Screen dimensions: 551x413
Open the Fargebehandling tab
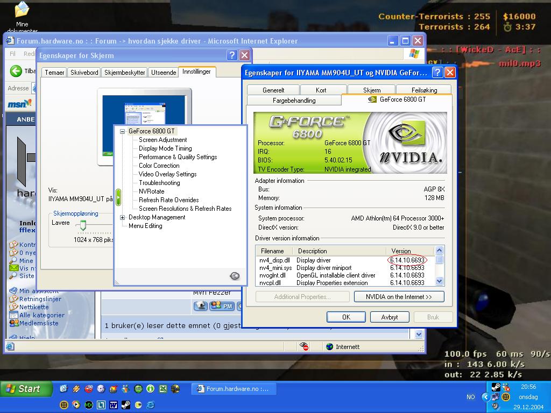294,101
